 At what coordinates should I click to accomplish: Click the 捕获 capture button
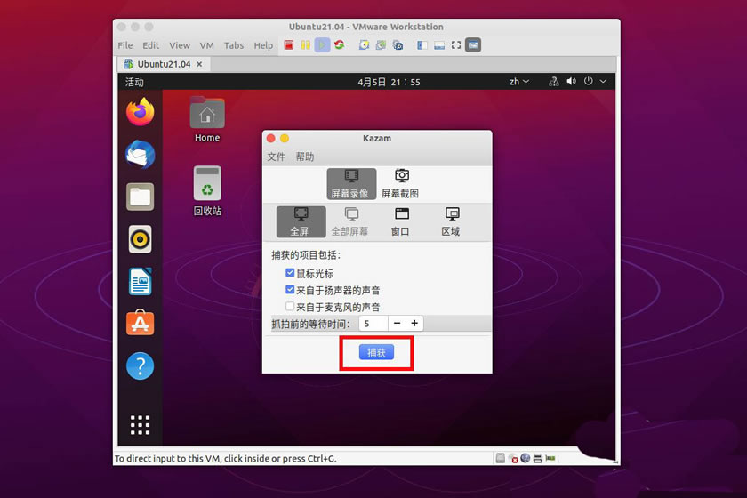point(376,352)
